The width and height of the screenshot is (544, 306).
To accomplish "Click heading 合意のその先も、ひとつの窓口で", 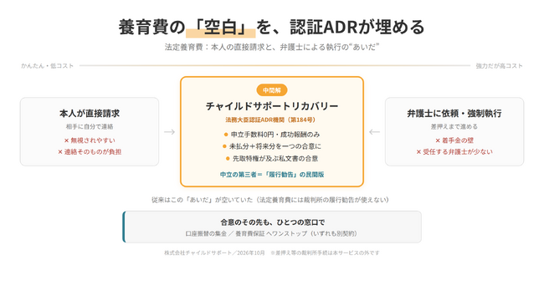I will coord(273,222).
